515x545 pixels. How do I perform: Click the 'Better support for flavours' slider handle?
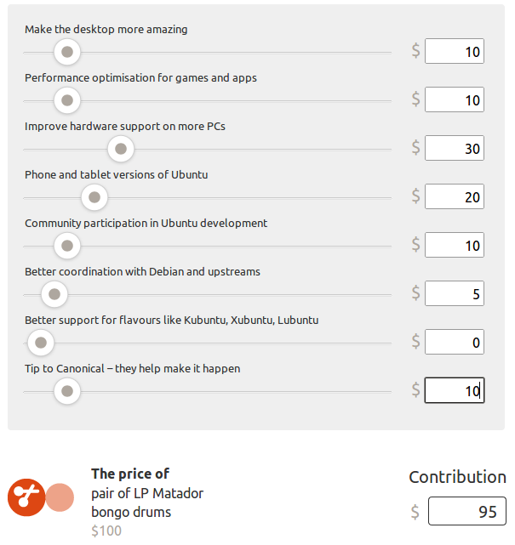[40, 343]
